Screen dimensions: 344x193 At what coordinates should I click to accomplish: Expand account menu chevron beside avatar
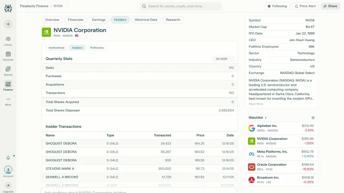[x=14, y=169]
